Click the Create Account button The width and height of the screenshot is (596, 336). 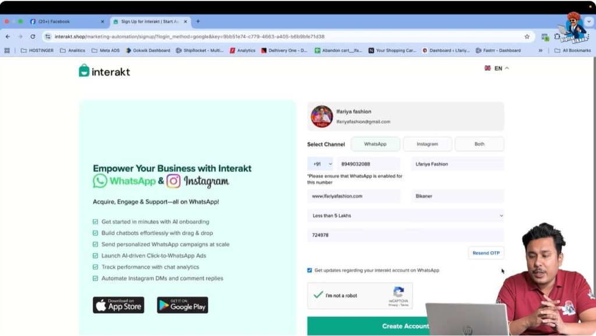coord(406,327)
